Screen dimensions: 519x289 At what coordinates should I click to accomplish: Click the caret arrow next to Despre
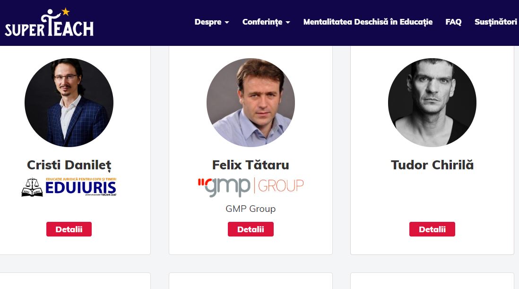coord(227,23)
